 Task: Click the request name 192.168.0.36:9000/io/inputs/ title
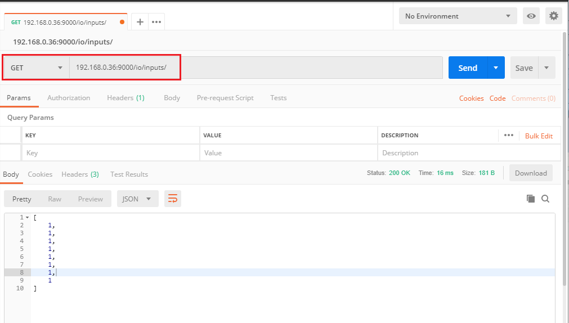63,42
